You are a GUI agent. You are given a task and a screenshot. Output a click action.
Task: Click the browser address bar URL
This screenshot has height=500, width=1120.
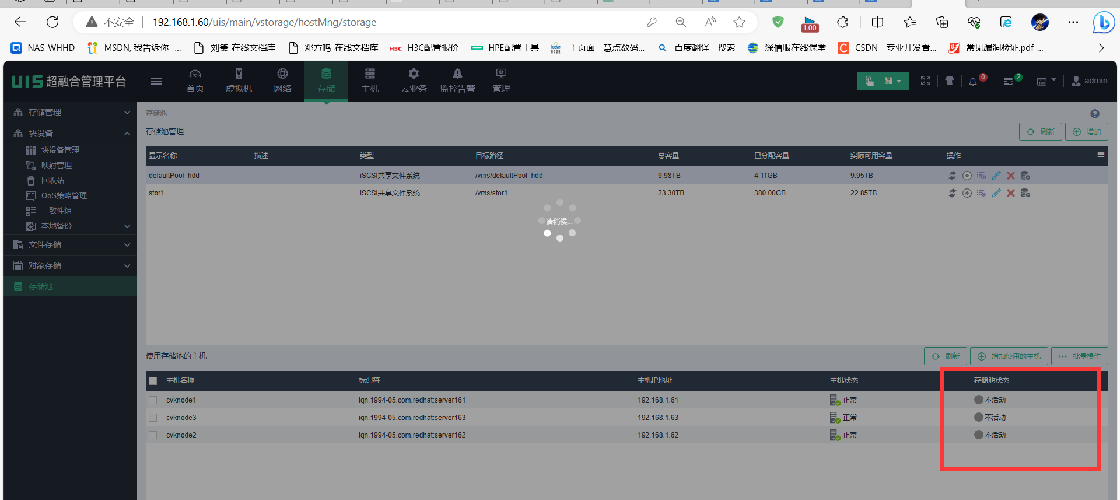tap(264, 22)
